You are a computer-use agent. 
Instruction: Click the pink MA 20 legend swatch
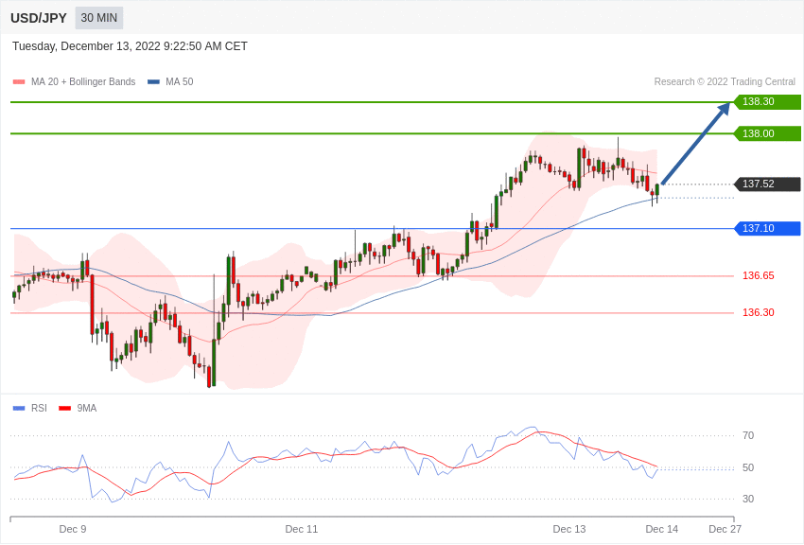(19, 81)
